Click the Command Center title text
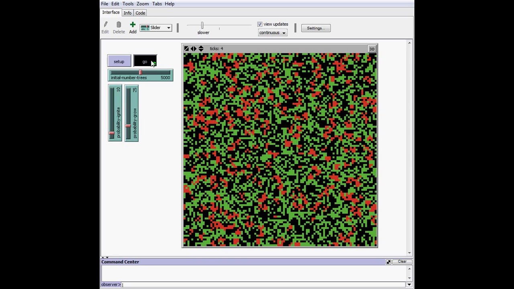 pyautogui.click(x=120, y=262)
